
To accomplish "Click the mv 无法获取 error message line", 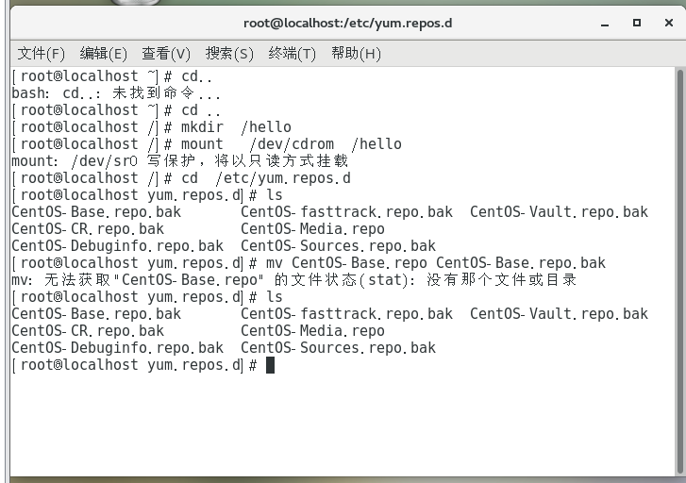I will point(293,280).
